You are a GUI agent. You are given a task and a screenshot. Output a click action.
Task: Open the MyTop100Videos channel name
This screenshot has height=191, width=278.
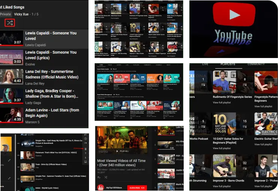coord(114,188)
